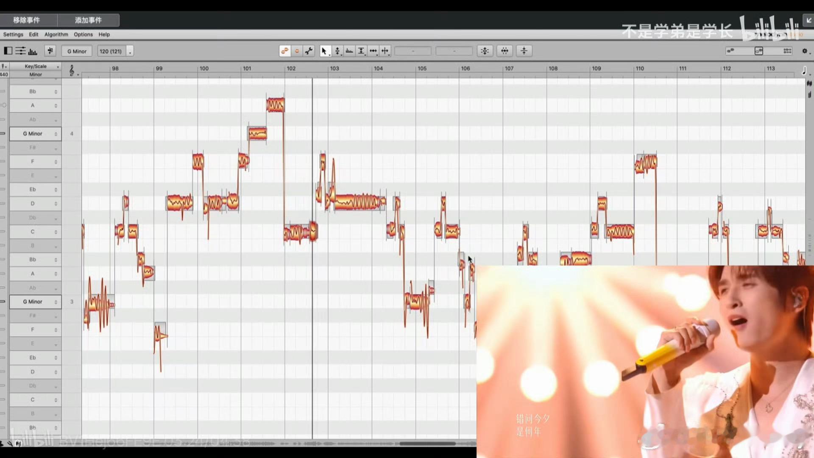Select the highest A note blob near bar 101
This screenshot has width=814, height=458.
tap(276, 105)
